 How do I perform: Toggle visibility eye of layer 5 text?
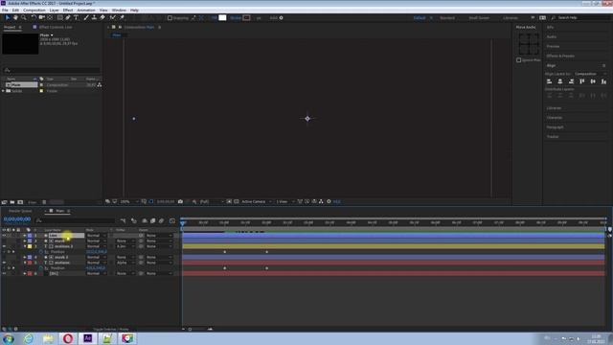click(4, 263)
